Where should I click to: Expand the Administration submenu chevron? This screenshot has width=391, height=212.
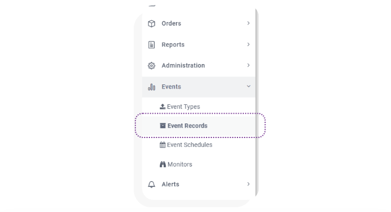pos(249,65)
